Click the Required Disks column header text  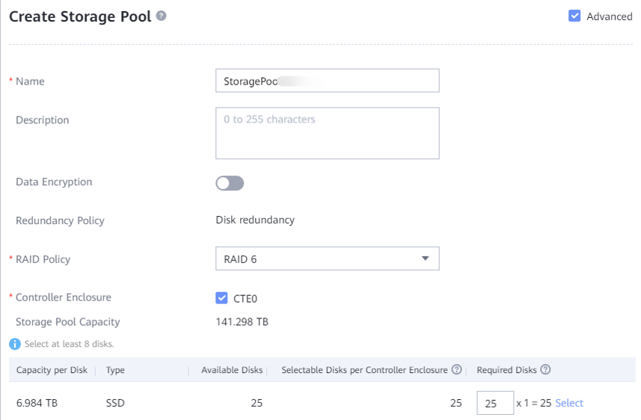(506, 370)
